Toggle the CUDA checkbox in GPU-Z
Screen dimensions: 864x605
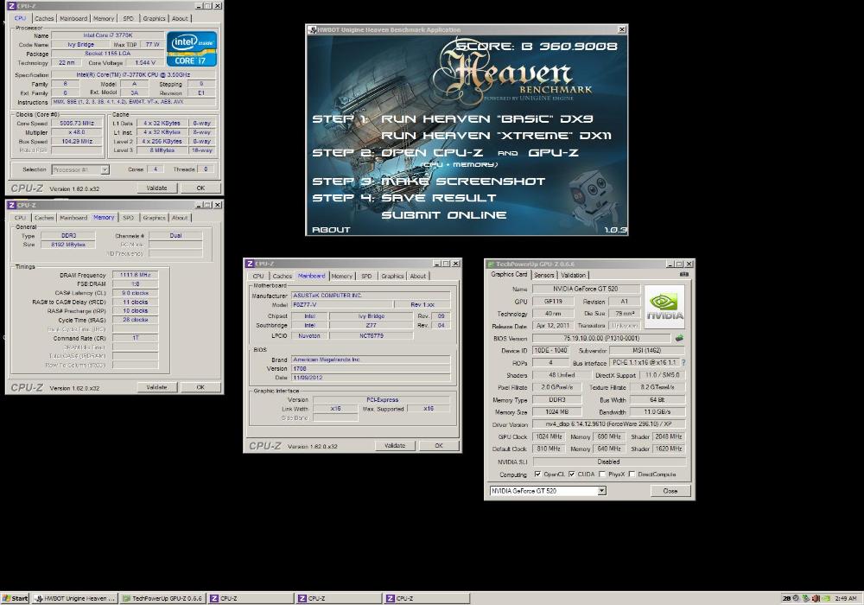(x=572, y=474)
